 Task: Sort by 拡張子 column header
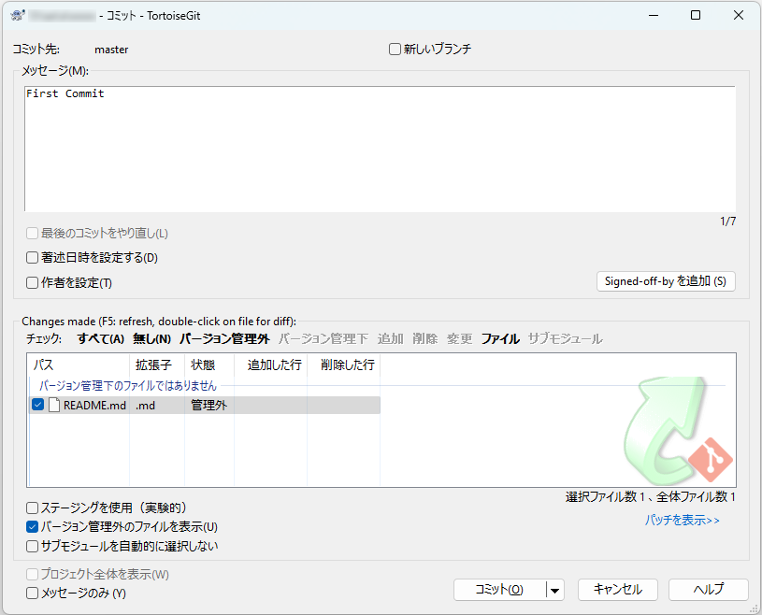[157, 365]
